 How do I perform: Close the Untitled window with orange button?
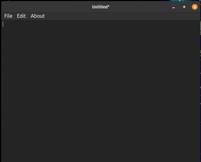pyautogui.click(x=194, y=7)
